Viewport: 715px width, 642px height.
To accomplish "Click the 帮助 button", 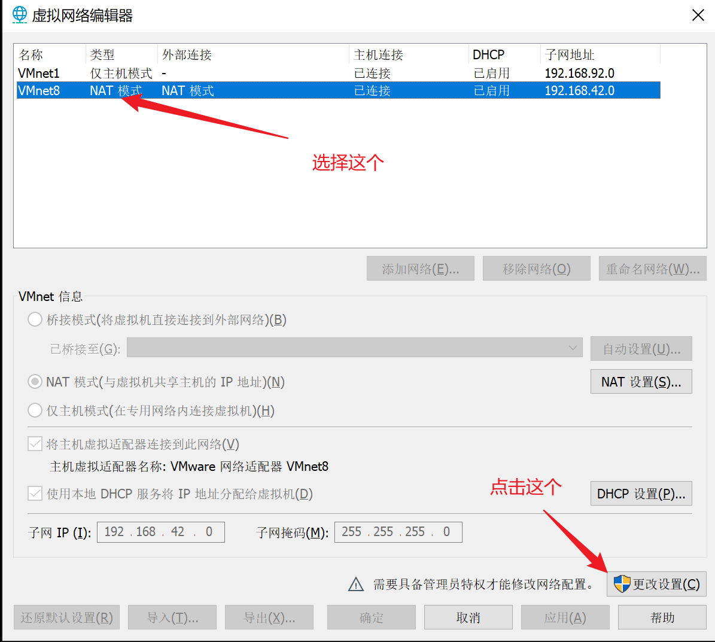I will (662, 617).
